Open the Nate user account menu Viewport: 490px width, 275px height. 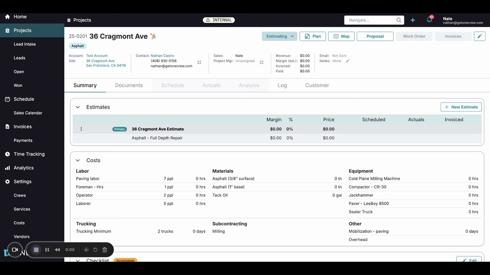pyautogui.click(x=463, y=21)
